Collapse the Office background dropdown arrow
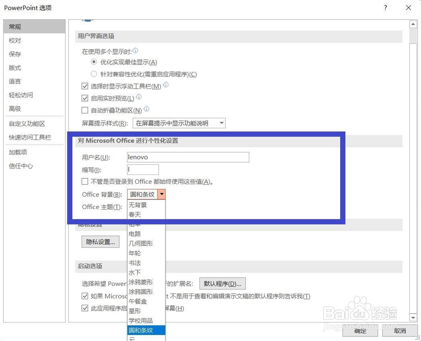 coord(162,194)
